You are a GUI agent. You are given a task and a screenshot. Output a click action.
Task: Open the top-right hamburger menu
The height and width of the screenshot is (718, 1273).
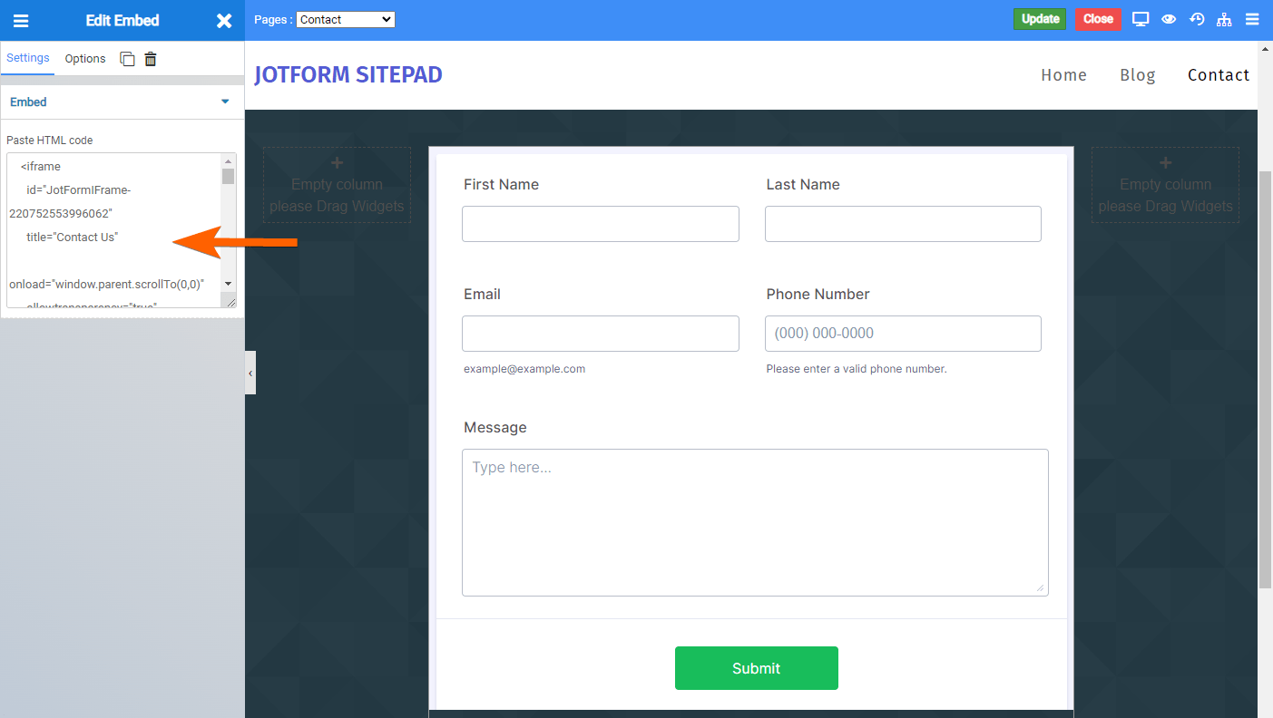(x=1252, y=19)
